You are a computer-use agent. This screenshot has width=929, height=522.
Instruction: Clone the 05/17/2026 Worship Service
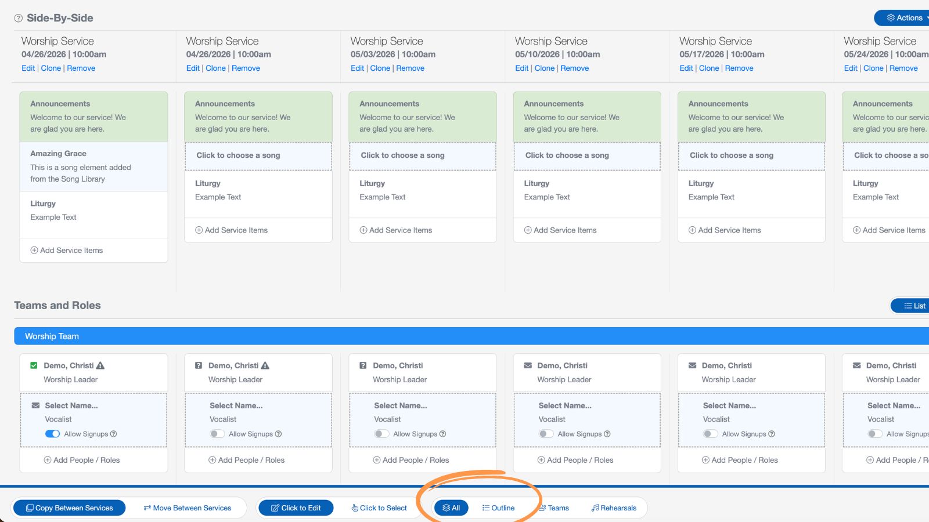(x=709, y=68)
